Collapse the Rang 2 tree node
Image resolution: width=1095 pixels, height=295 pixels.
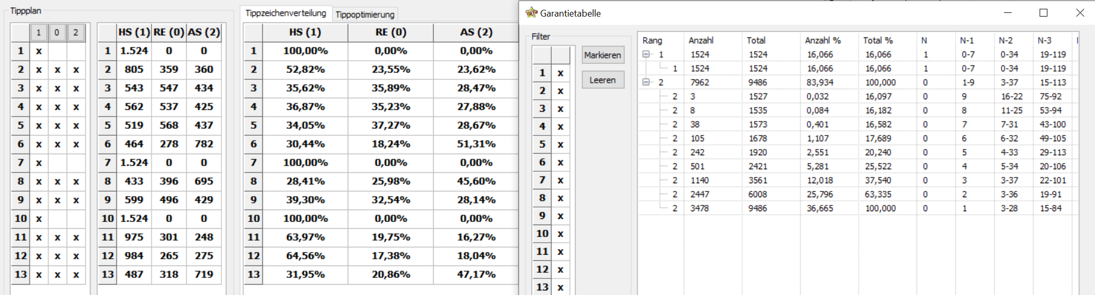click(646, 82)
